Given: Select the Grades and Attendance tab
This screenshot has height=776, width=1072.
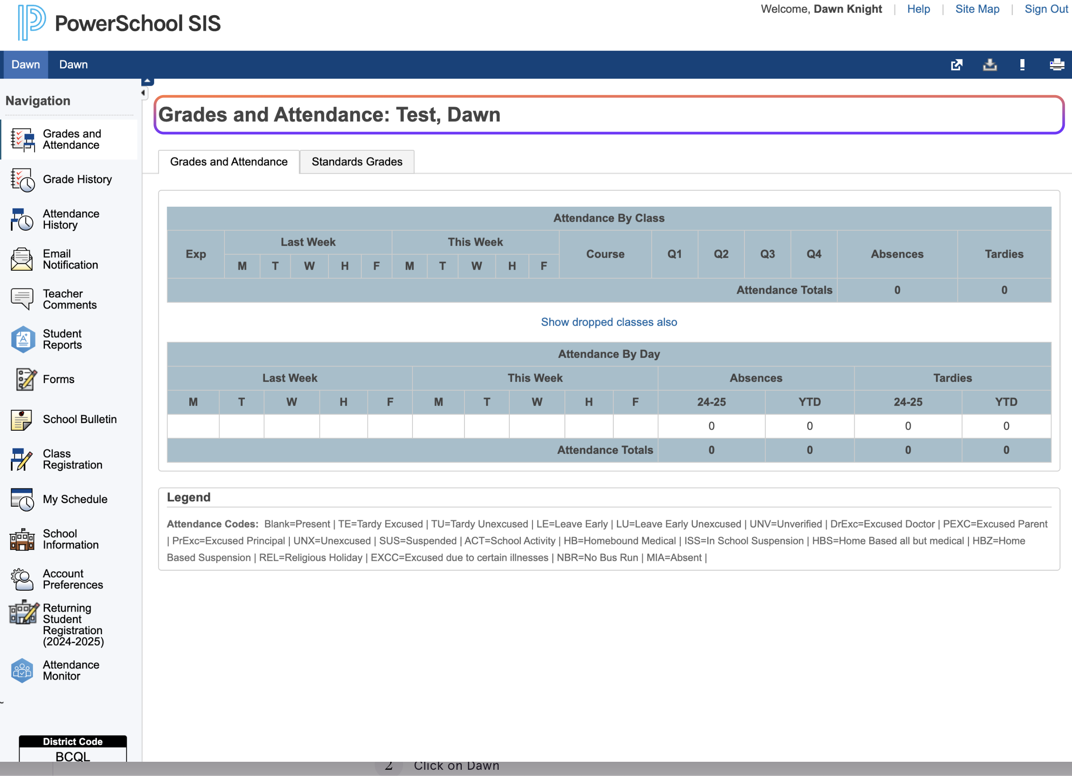Looking at the screenshot, I should (229, 162).
